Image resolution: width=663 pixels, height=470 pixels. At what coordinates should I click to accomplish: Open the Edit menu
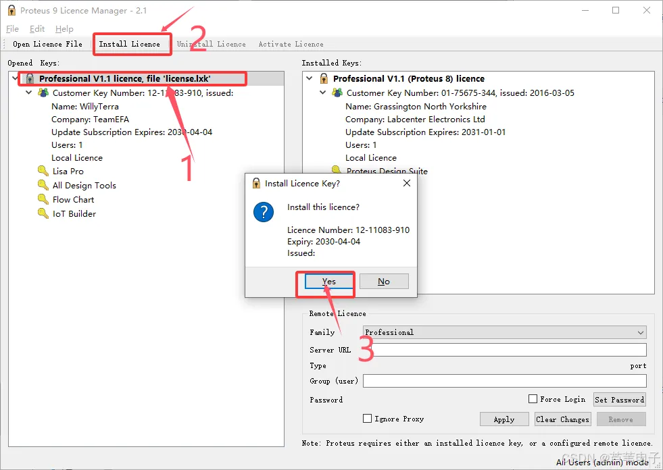(x=36, y=29)
